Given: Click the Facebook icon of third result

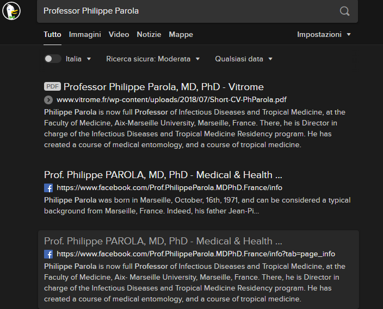Looking at the screenshot, I should click(x=48, y=254).
